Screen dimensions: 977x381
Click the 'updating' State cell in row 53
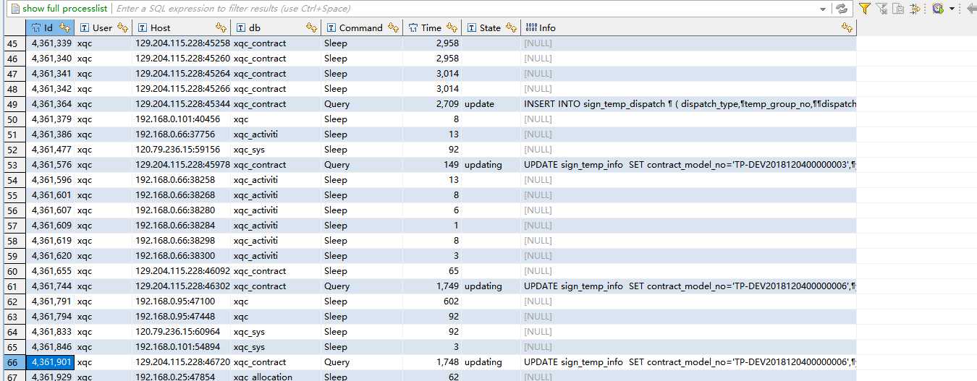[x=491, y=165]
